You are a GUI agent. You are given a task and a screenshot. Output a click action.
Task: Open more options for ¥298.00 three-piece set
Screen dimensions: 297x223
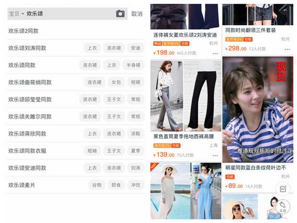(287, 49)
